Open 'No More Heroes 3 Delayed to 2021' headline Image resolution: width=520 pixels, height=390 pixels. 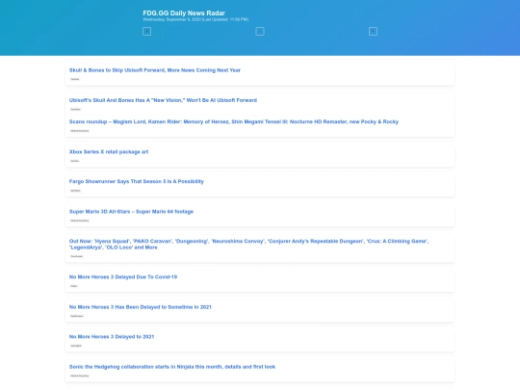112,337
